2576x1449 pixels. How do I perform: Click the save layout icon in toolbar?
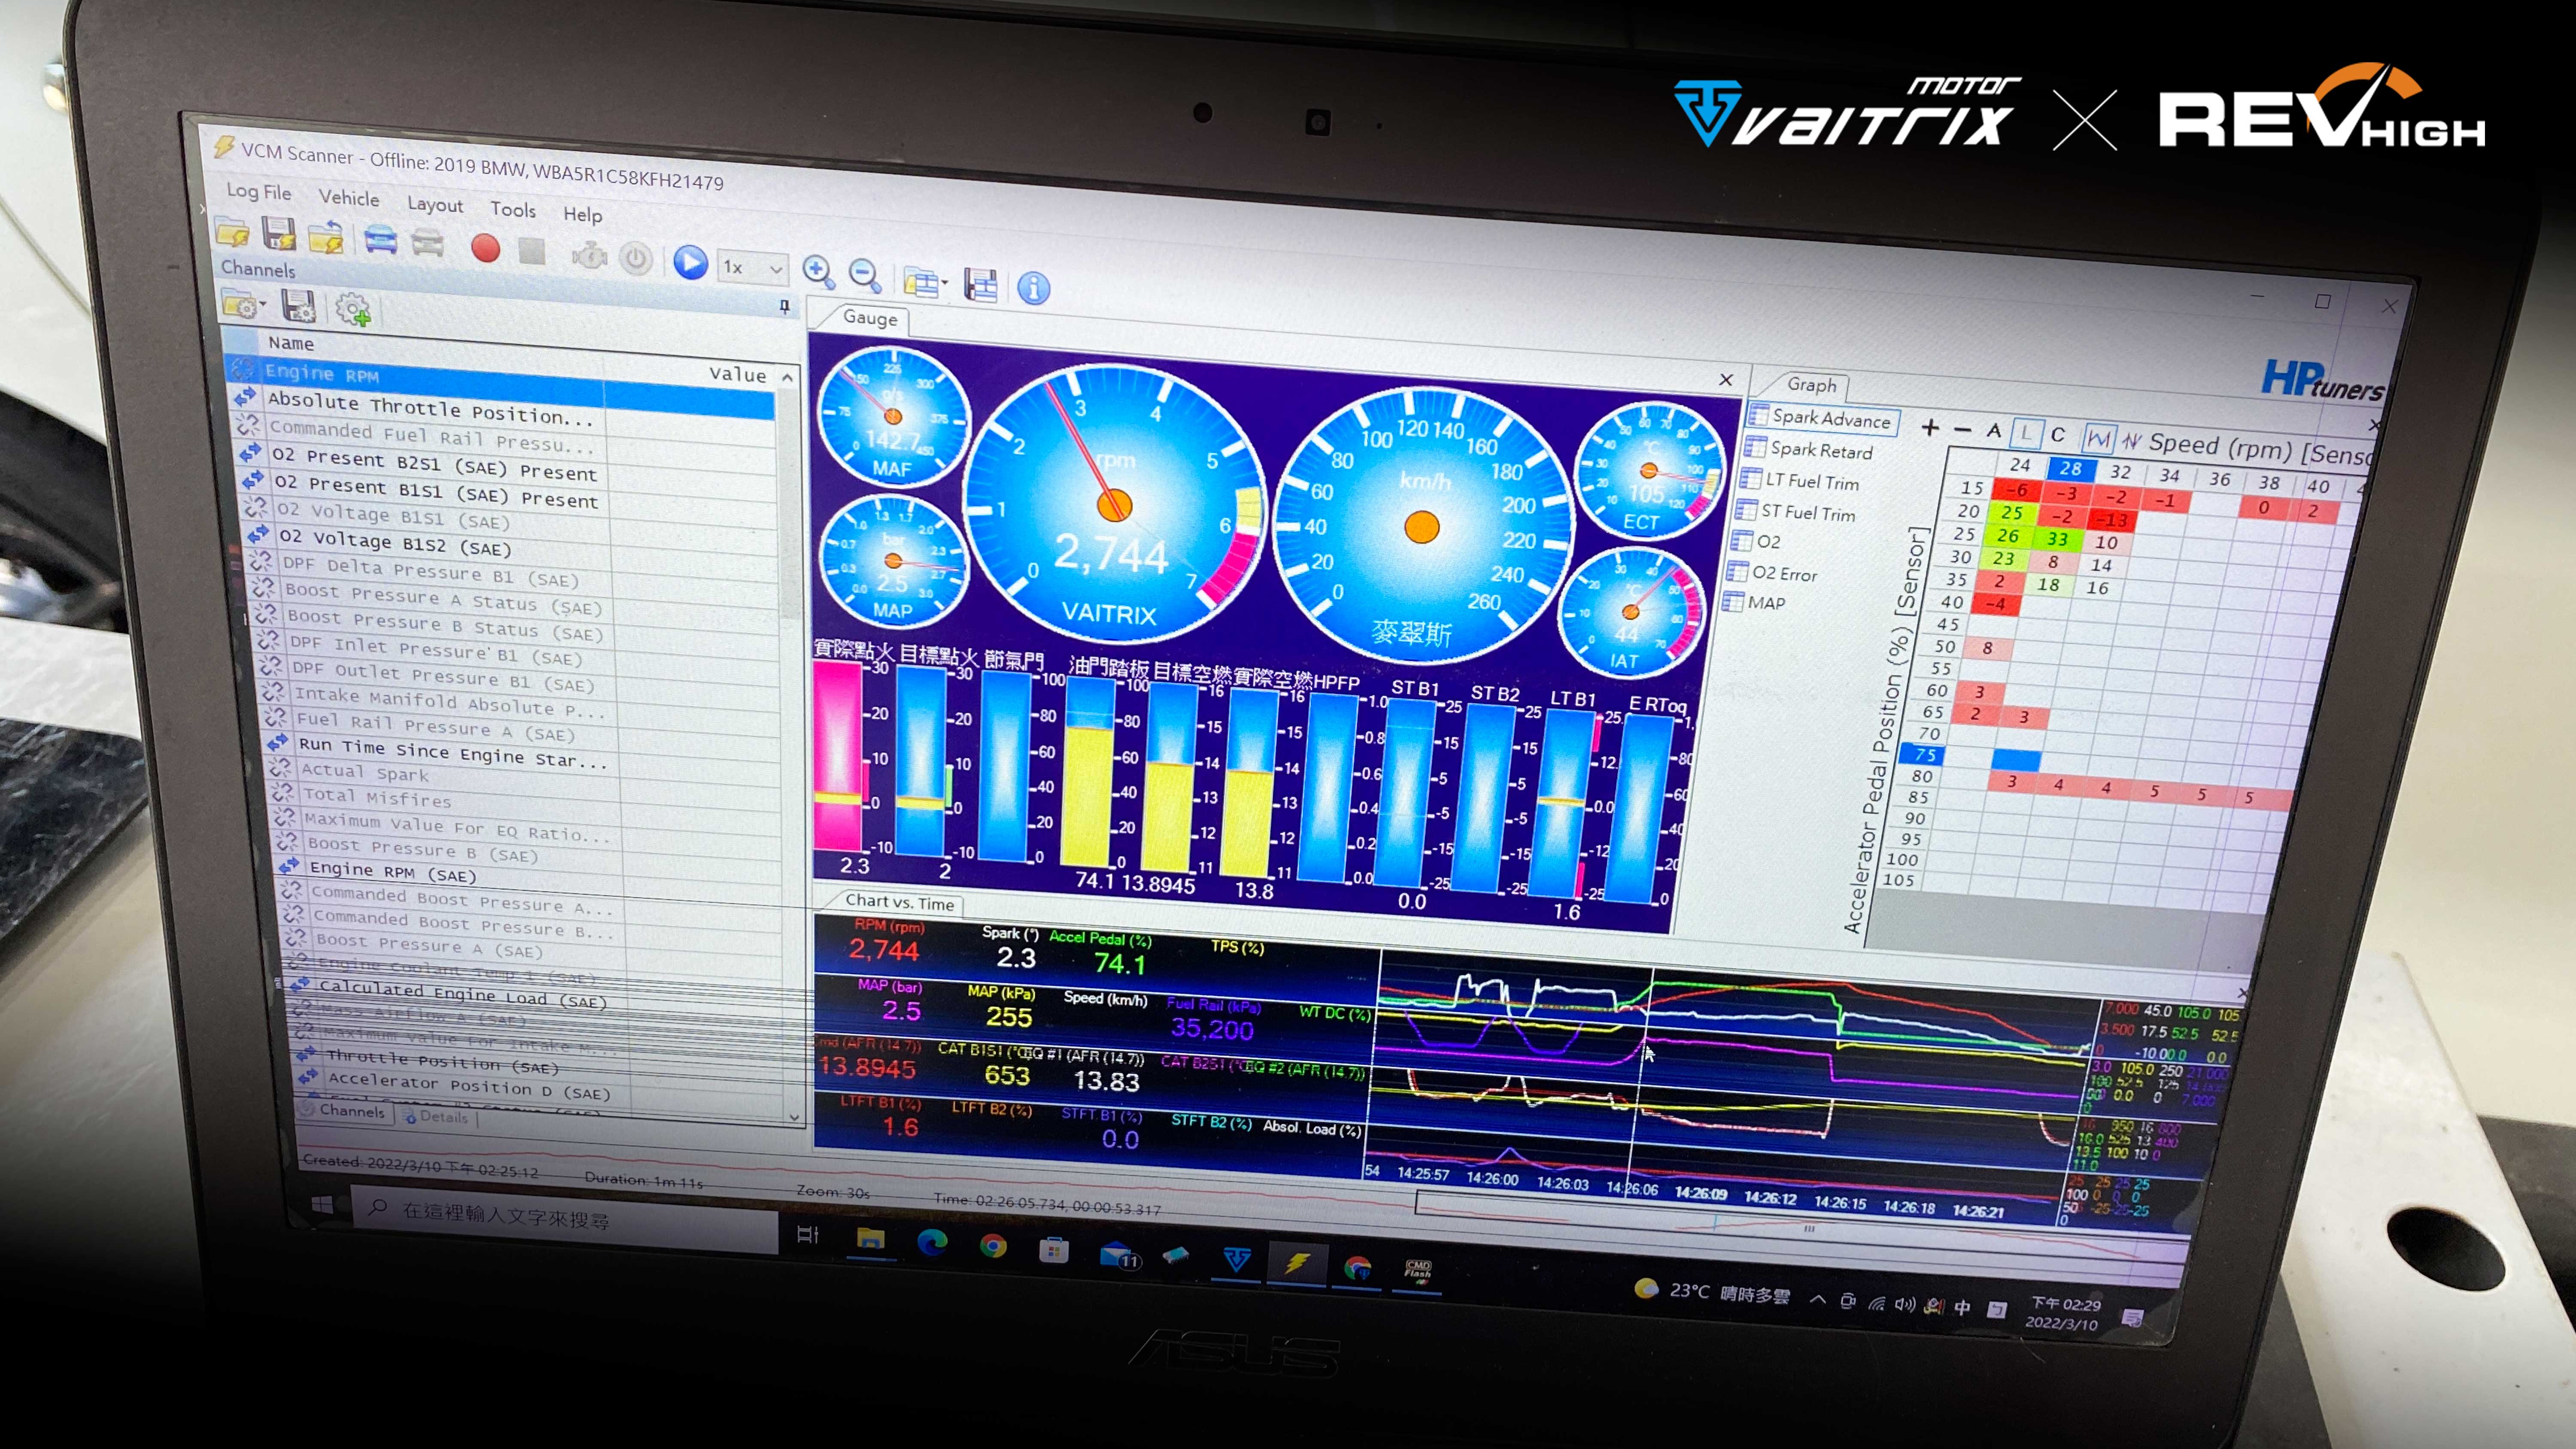click(981, 285)
